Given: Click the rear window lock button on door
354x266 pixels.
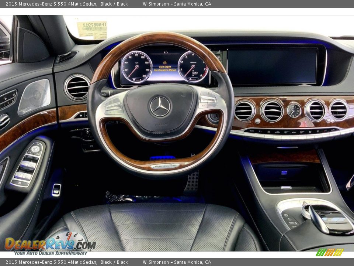Looking at the screenshot, I should pos(20,183).
